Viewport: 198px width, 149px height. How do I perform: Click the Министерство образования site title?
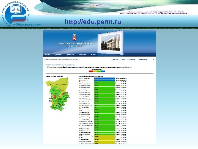[75, 44]
